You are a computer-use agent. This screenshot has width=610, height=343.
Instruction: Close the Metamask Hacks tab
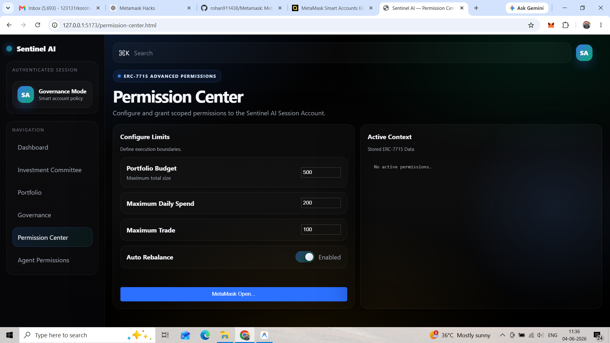click(189, 8)
